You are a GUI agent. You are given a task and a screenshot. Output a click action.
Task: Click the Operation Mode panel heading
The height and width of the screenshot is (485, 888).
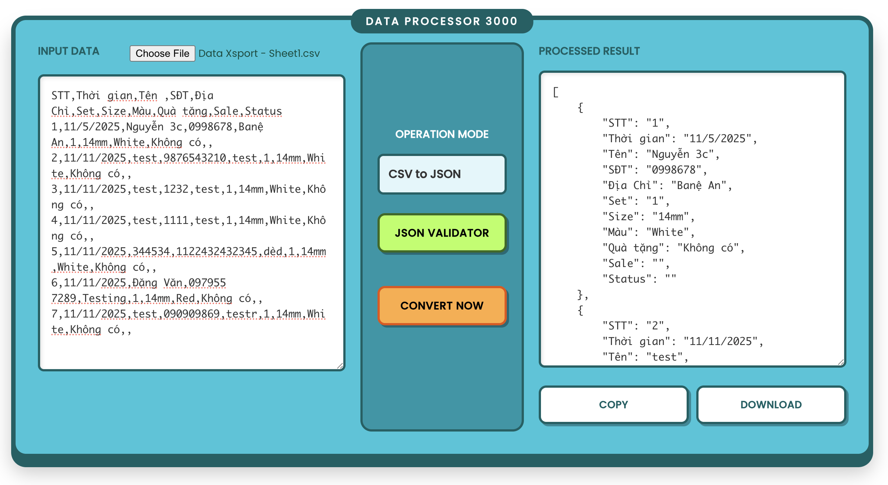click(x=442, y=134)
